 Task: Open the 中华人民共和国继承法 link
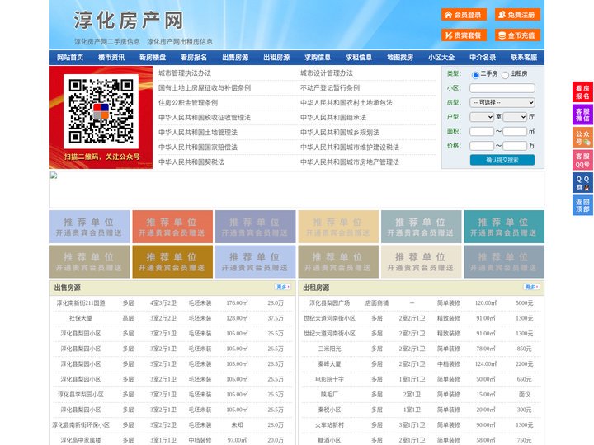[333, 117]
